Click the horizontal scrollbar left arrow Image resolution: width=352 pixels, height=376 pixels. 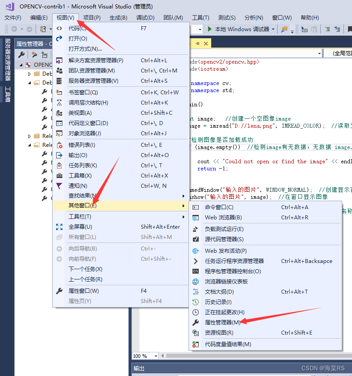click(x=163, y=356)
